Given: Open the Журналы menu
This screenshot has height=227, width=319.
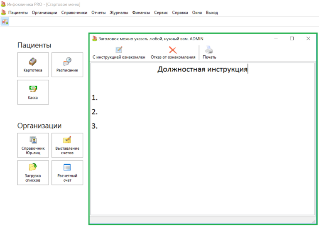Looking at the screenshot, I should (x=119, y=12).
